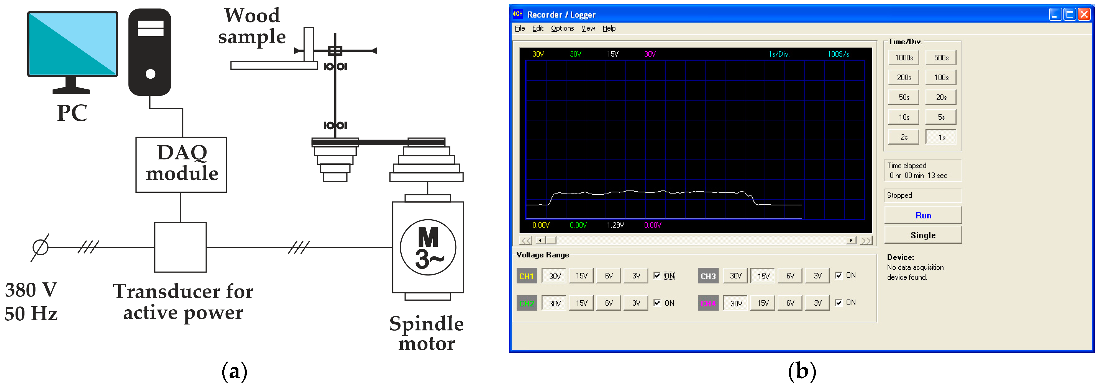Set time per division to 10s
The image size is (1100, 389).
[903, 117]
